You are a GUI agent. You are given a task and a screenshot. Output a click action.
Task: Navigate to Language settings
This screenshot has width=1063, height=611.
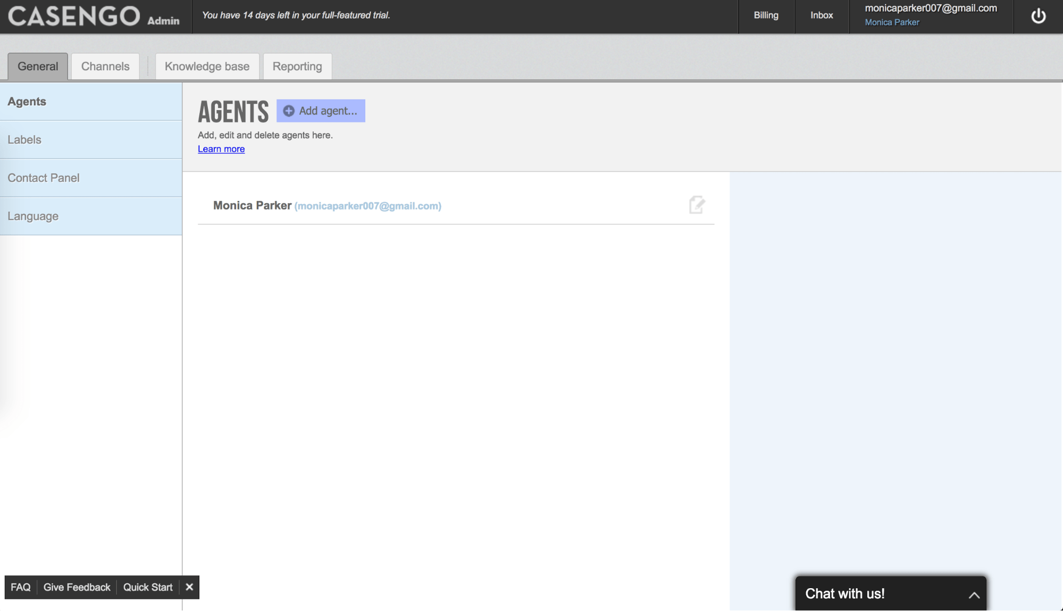point(33,216)
